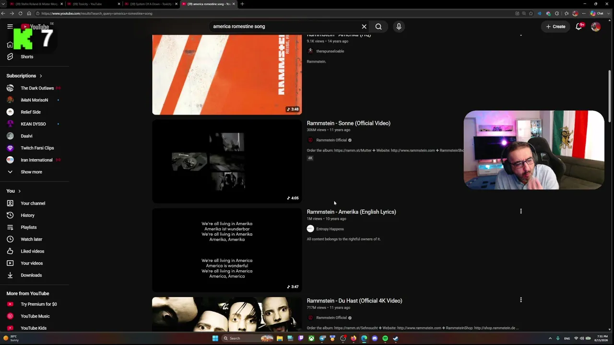Open Your videos in sidebar
614x345 pixels.
coord(32,263)
